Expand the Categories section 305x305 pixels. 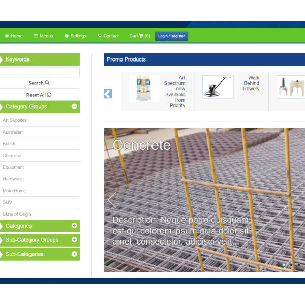[74, 226]
